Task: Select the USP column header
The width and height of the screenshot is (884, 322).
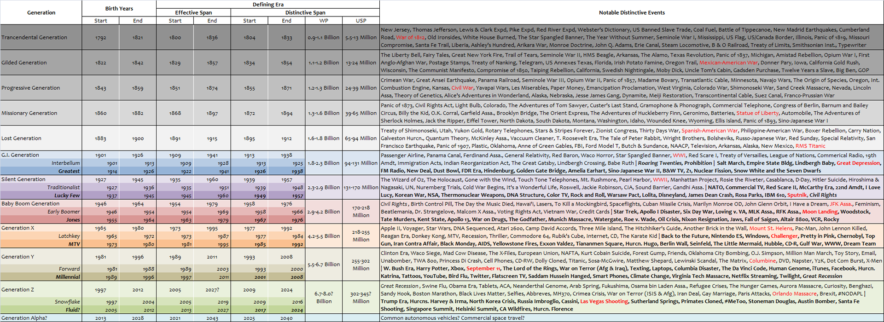Action: 361,21
